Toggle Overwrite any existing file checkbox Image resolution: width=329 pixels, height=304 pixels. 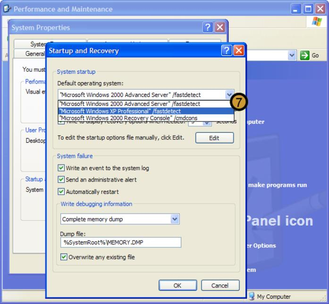pyautogui.click(x=64, y=257)
